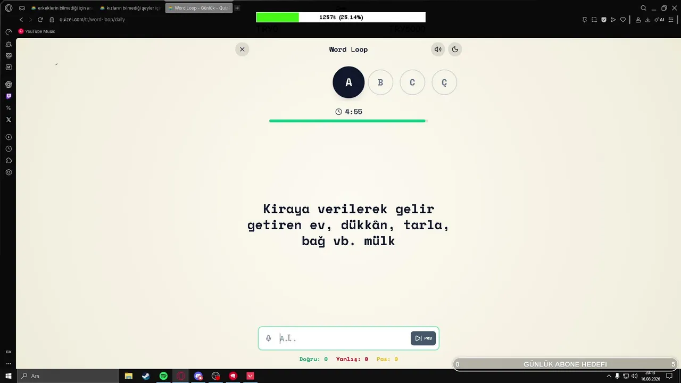The image size is (681, 383).
Task: Click the GÜNLÜK ABONE HEDEFİ overlay bar
Action: coord(565,364)
